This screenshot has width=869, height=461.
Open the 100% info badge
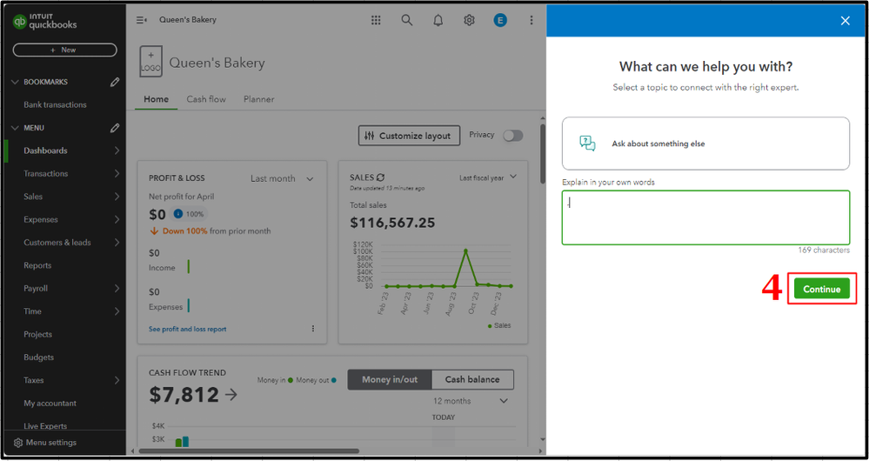pos(190,214)
